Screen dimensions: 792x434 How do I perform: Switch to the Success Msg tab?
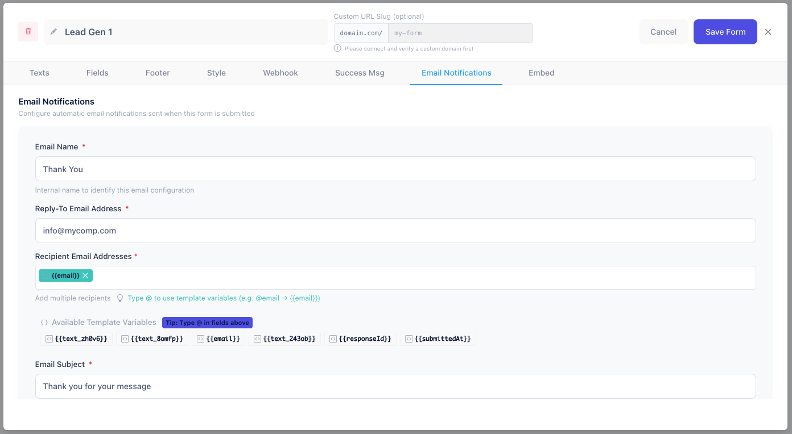tap(359, 73)
